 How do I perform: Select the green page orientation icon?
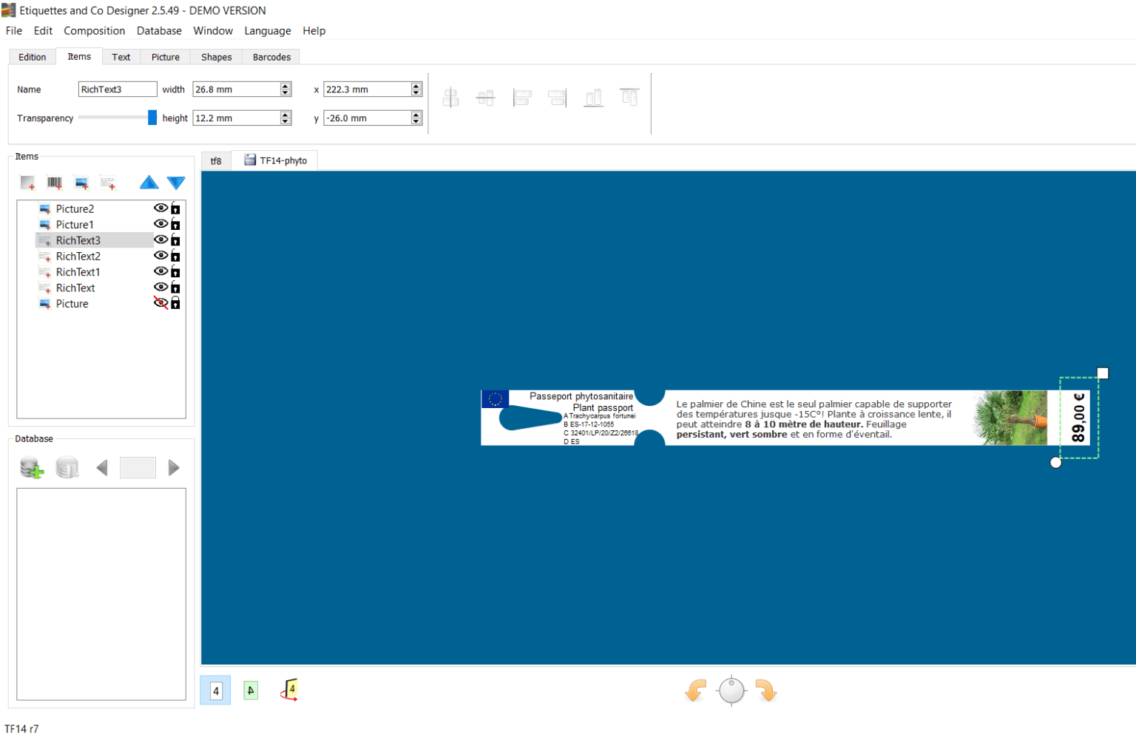250,689
